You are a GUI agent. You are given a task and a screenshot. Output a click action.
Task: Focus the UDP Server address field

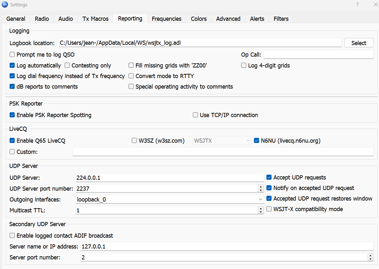pyautogui.click(x=170, y=178)
